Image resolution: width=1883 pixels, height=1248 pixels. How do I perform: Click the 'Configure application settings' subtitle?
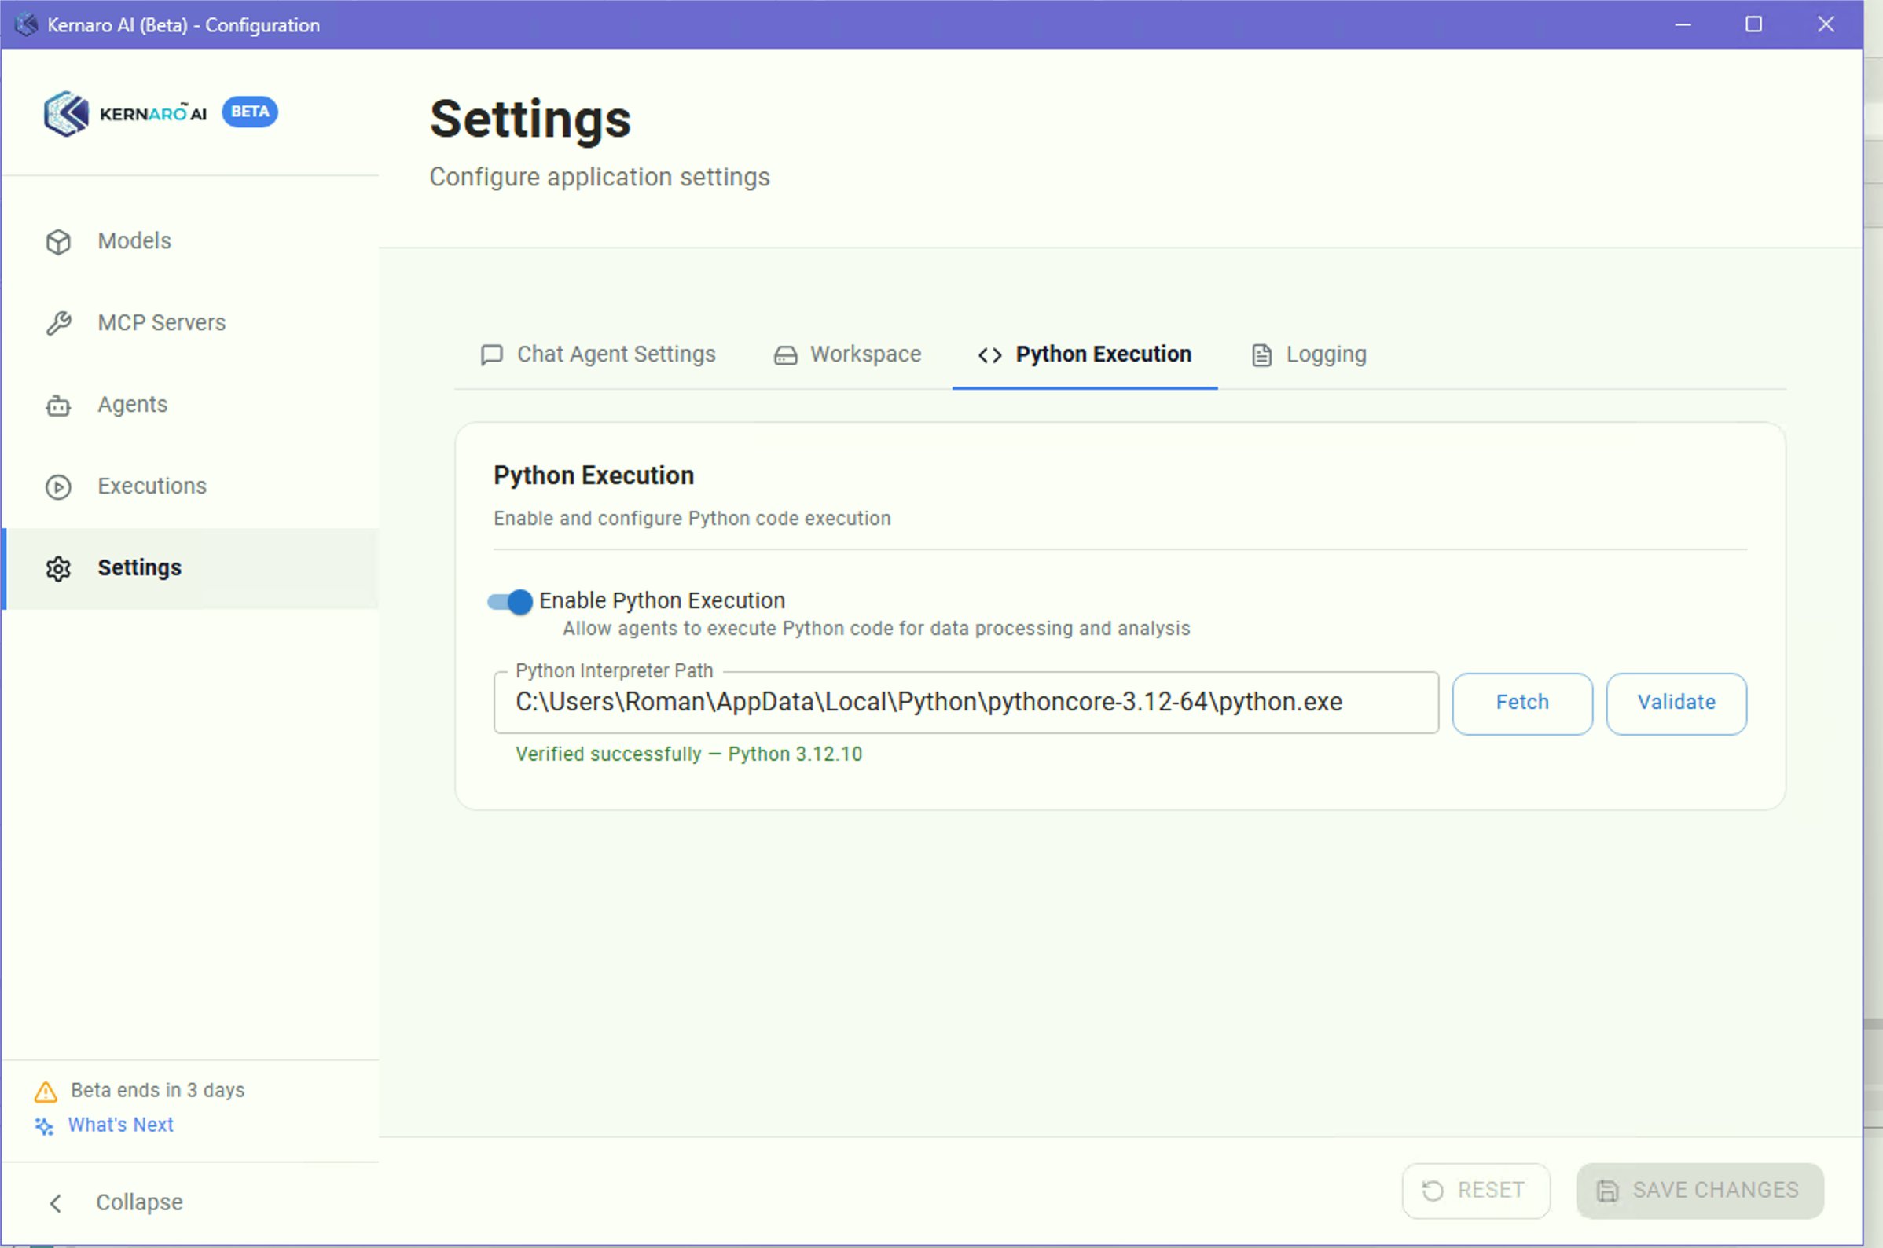[600, 177]
